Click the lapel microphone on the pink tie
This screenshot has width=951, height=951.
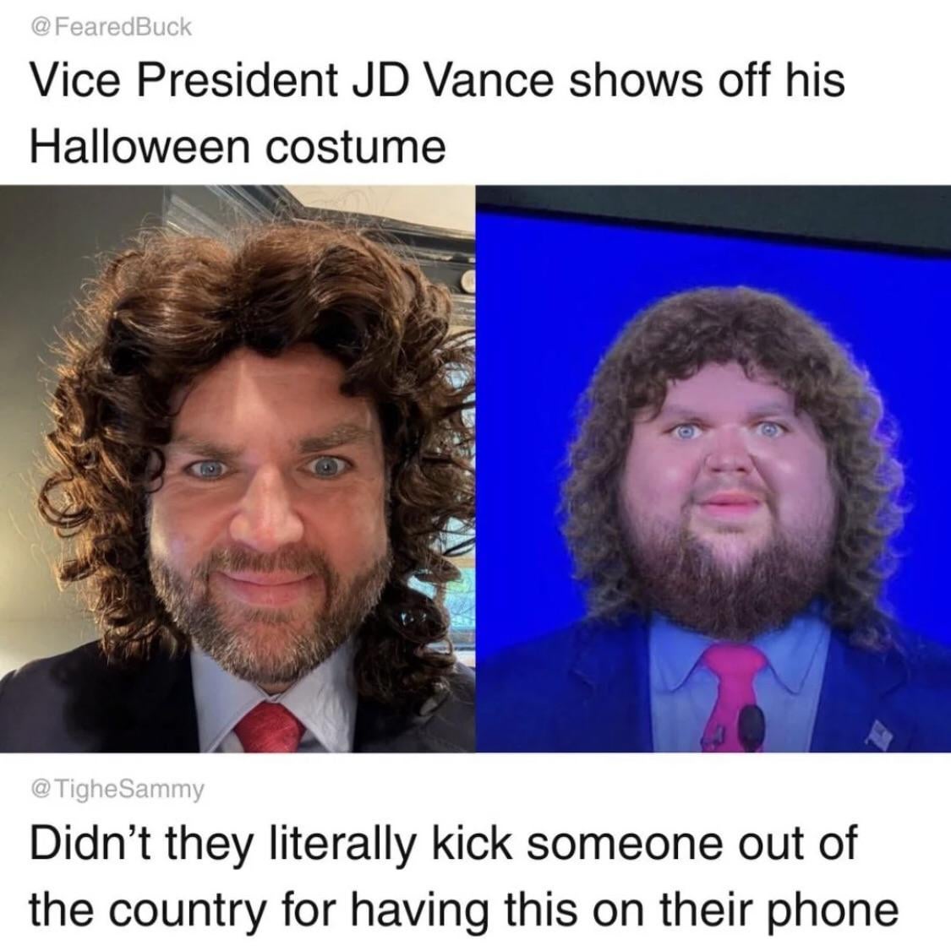coord(752,728)
